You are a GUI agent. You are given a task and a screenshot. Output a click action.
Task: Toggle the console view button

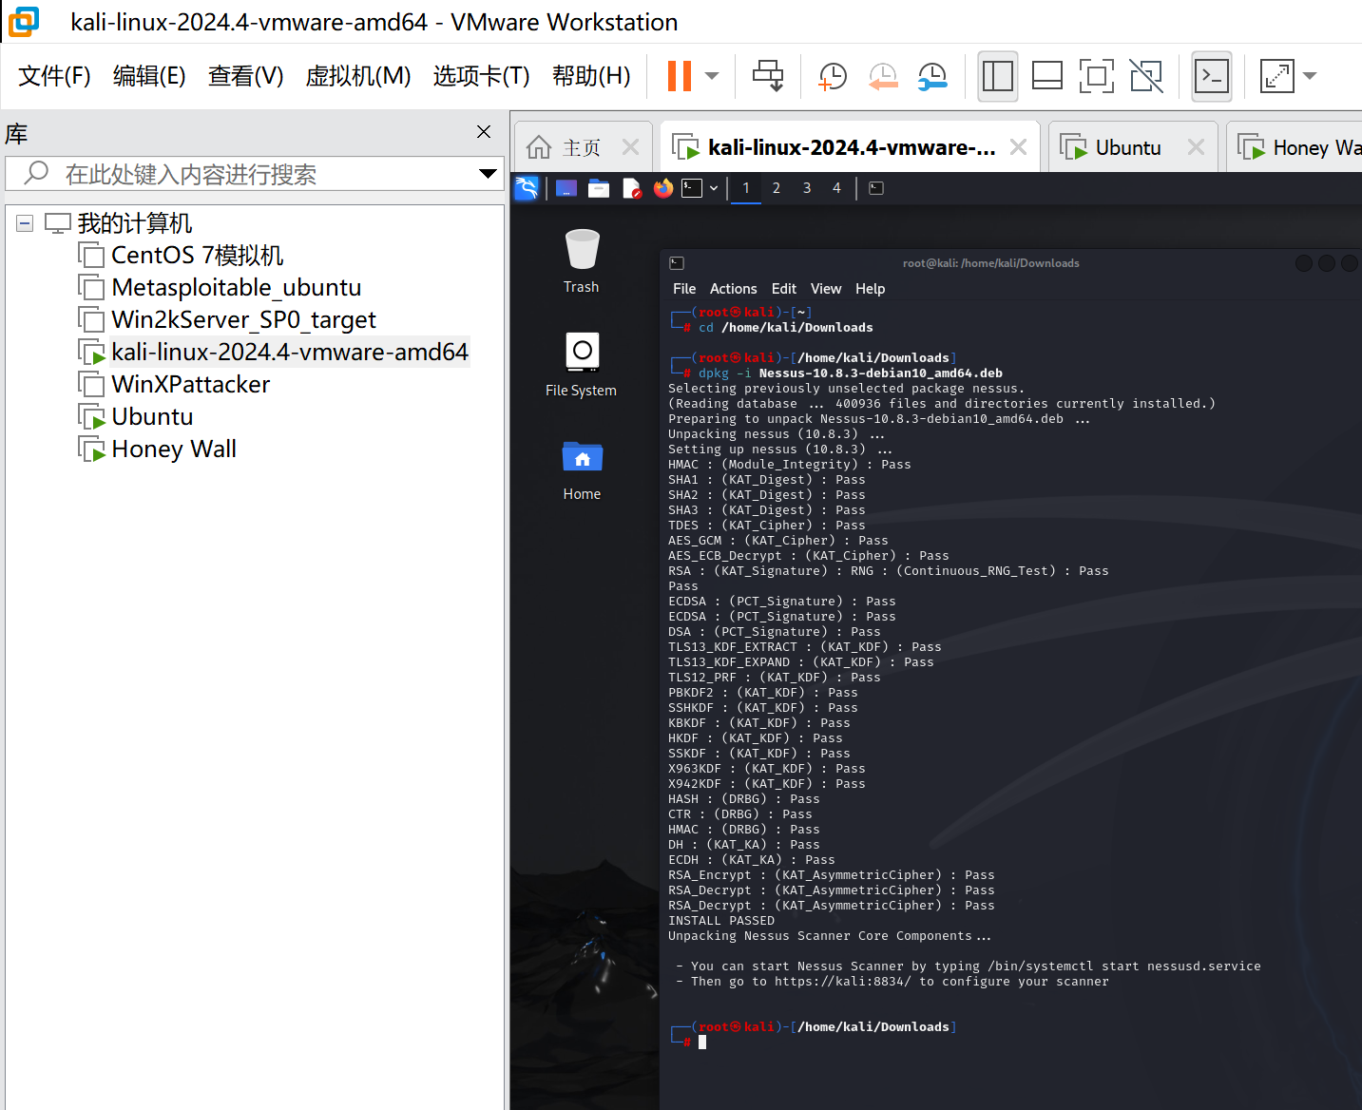tap(1212, 76)
